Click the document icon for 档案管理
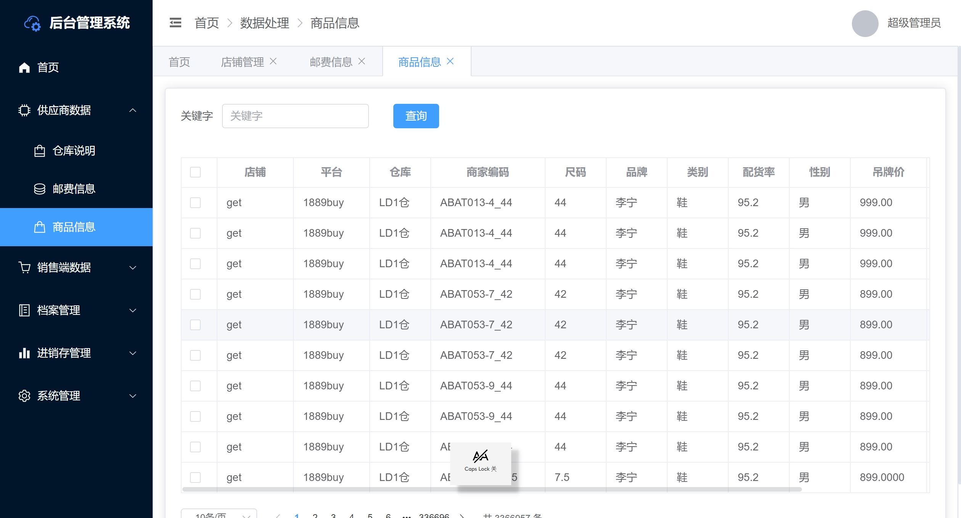The height and width of the screenshot is (518, 961). pos(24,310)
